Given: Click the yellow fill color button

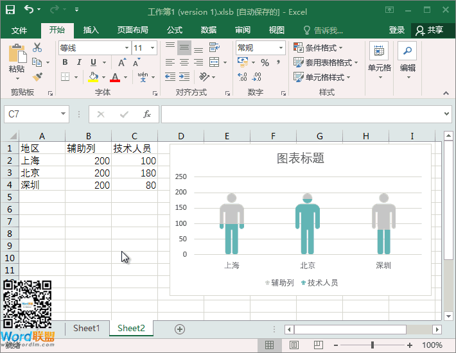Looking at the screenshot, I should point(93,77).
